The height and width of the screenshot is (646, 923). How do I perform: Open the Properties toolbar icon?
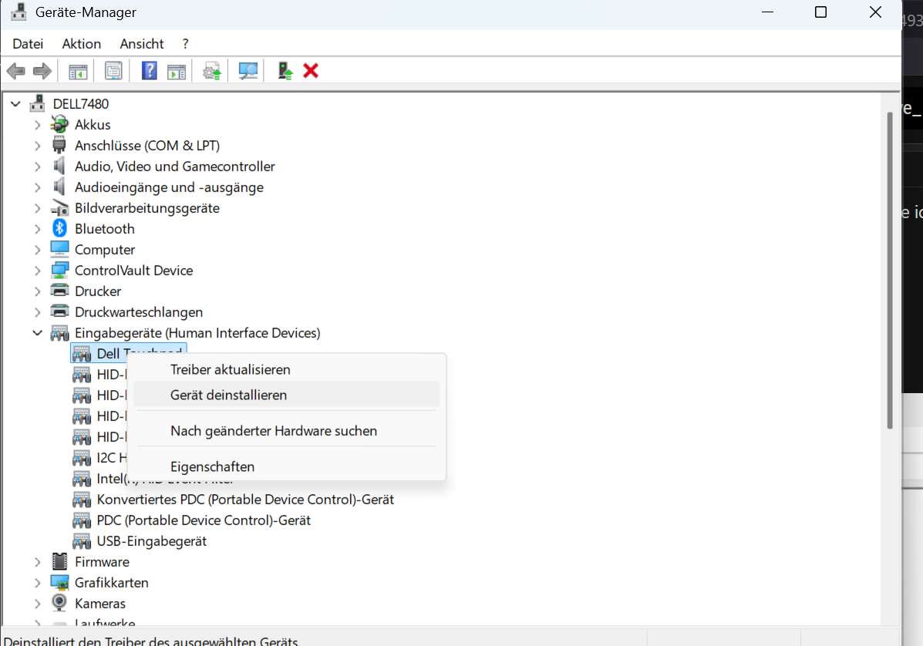pos(113,71)
